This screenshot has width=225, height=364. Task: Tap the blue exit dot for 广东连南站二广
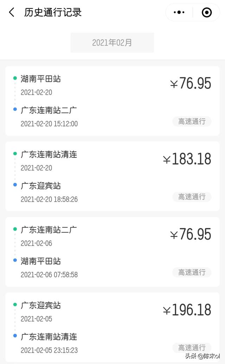pos(15,110)
